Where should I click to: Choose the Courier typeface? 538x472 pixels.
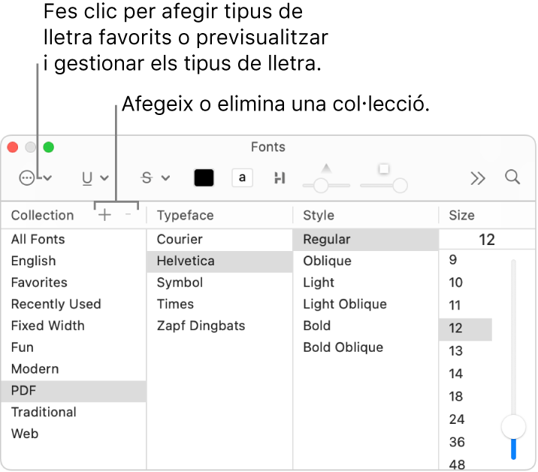tap(180, 239)
